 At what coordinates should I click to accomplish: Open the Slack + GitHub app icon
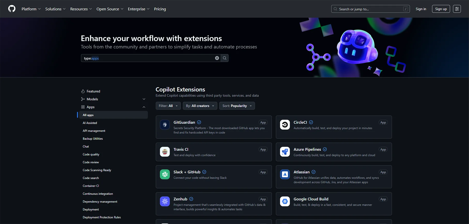coord(165,175)
